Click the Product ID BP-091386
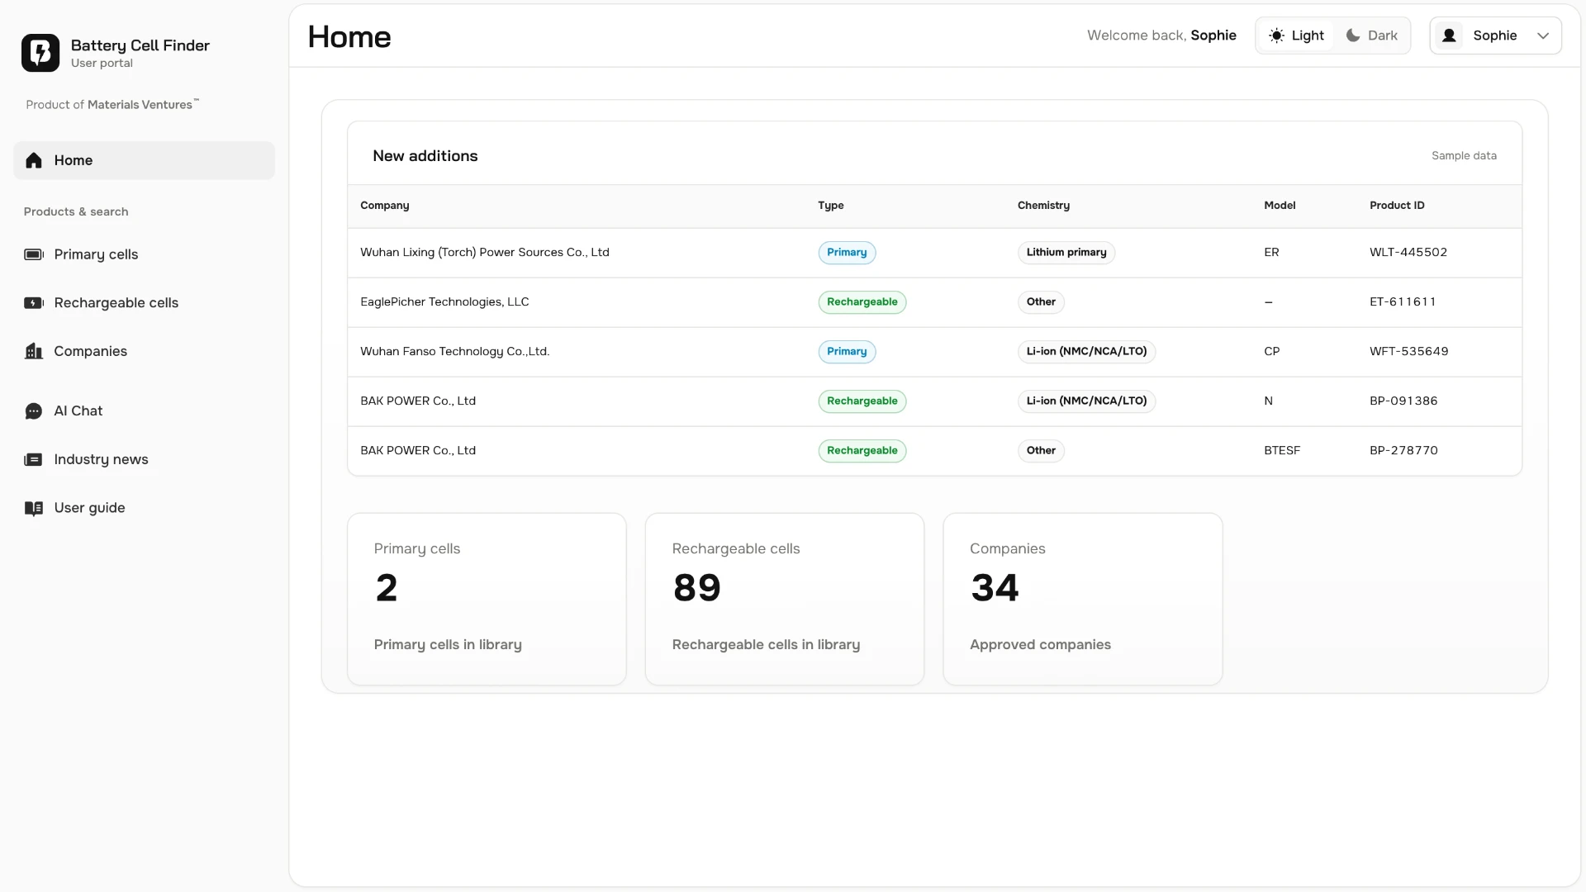This screenshot has width=1586, height=892. coord(1403,401)
